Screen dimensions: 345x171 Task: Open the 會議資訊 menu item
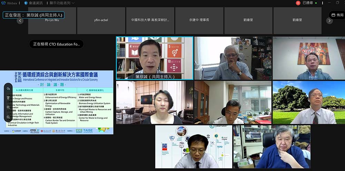[36, 3]
